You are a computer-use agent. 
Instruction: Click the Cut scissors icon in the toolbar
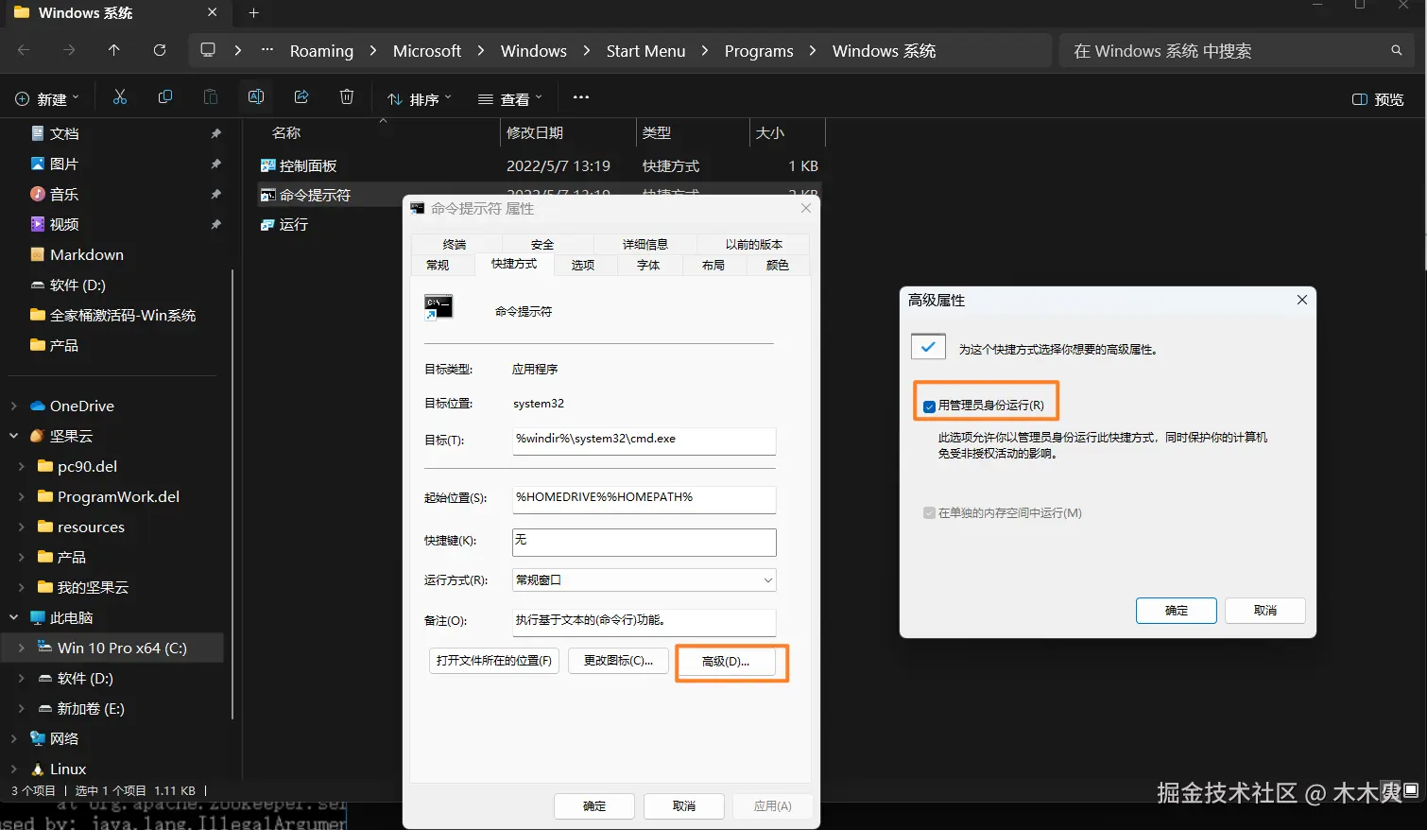pyautogui.click(x=119, y=97)
